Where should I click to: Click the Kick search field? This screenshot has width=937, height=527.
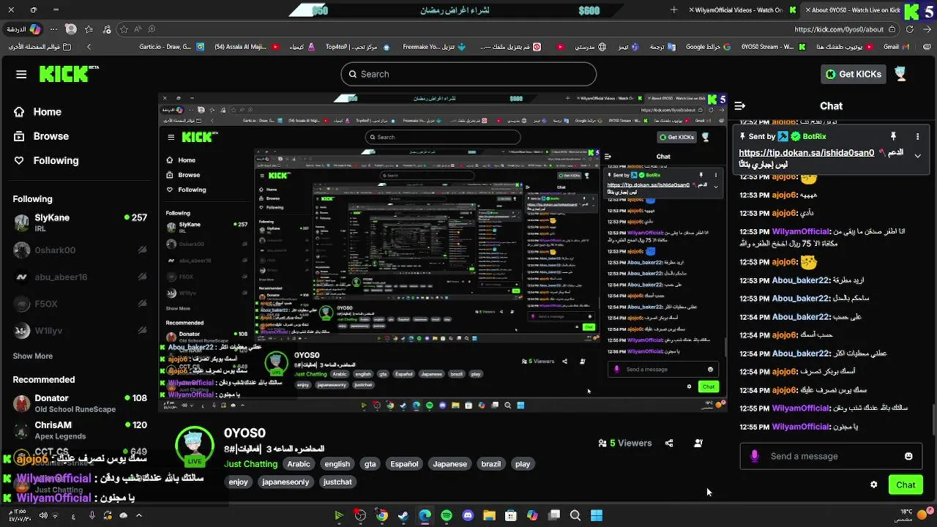click(x=468, y=74)
